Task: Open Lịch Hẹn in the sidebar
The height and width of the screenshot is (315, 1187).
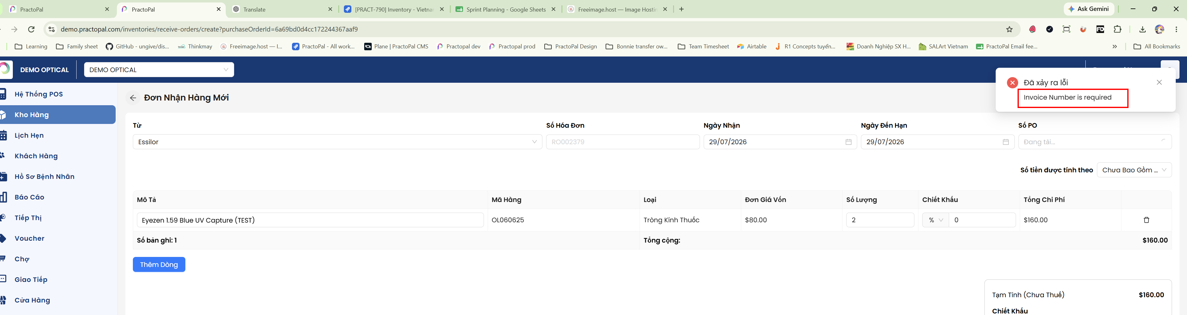Action: [29, 136]
